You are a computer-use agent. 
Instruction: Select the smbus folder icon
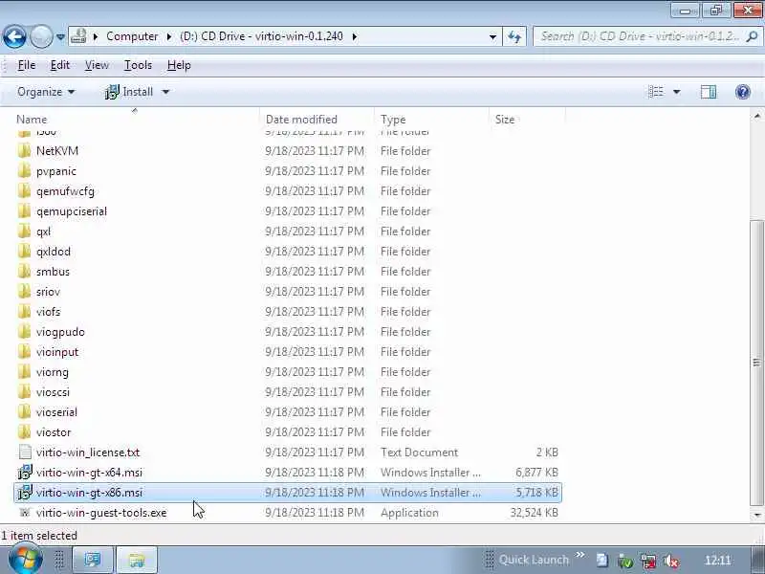click(25, 271)
